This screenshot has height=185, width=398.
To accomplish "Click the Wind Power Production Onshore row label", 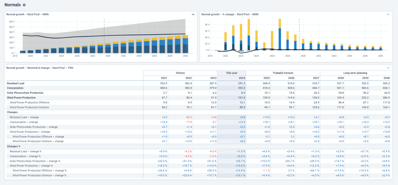I will tap(29, 107).
